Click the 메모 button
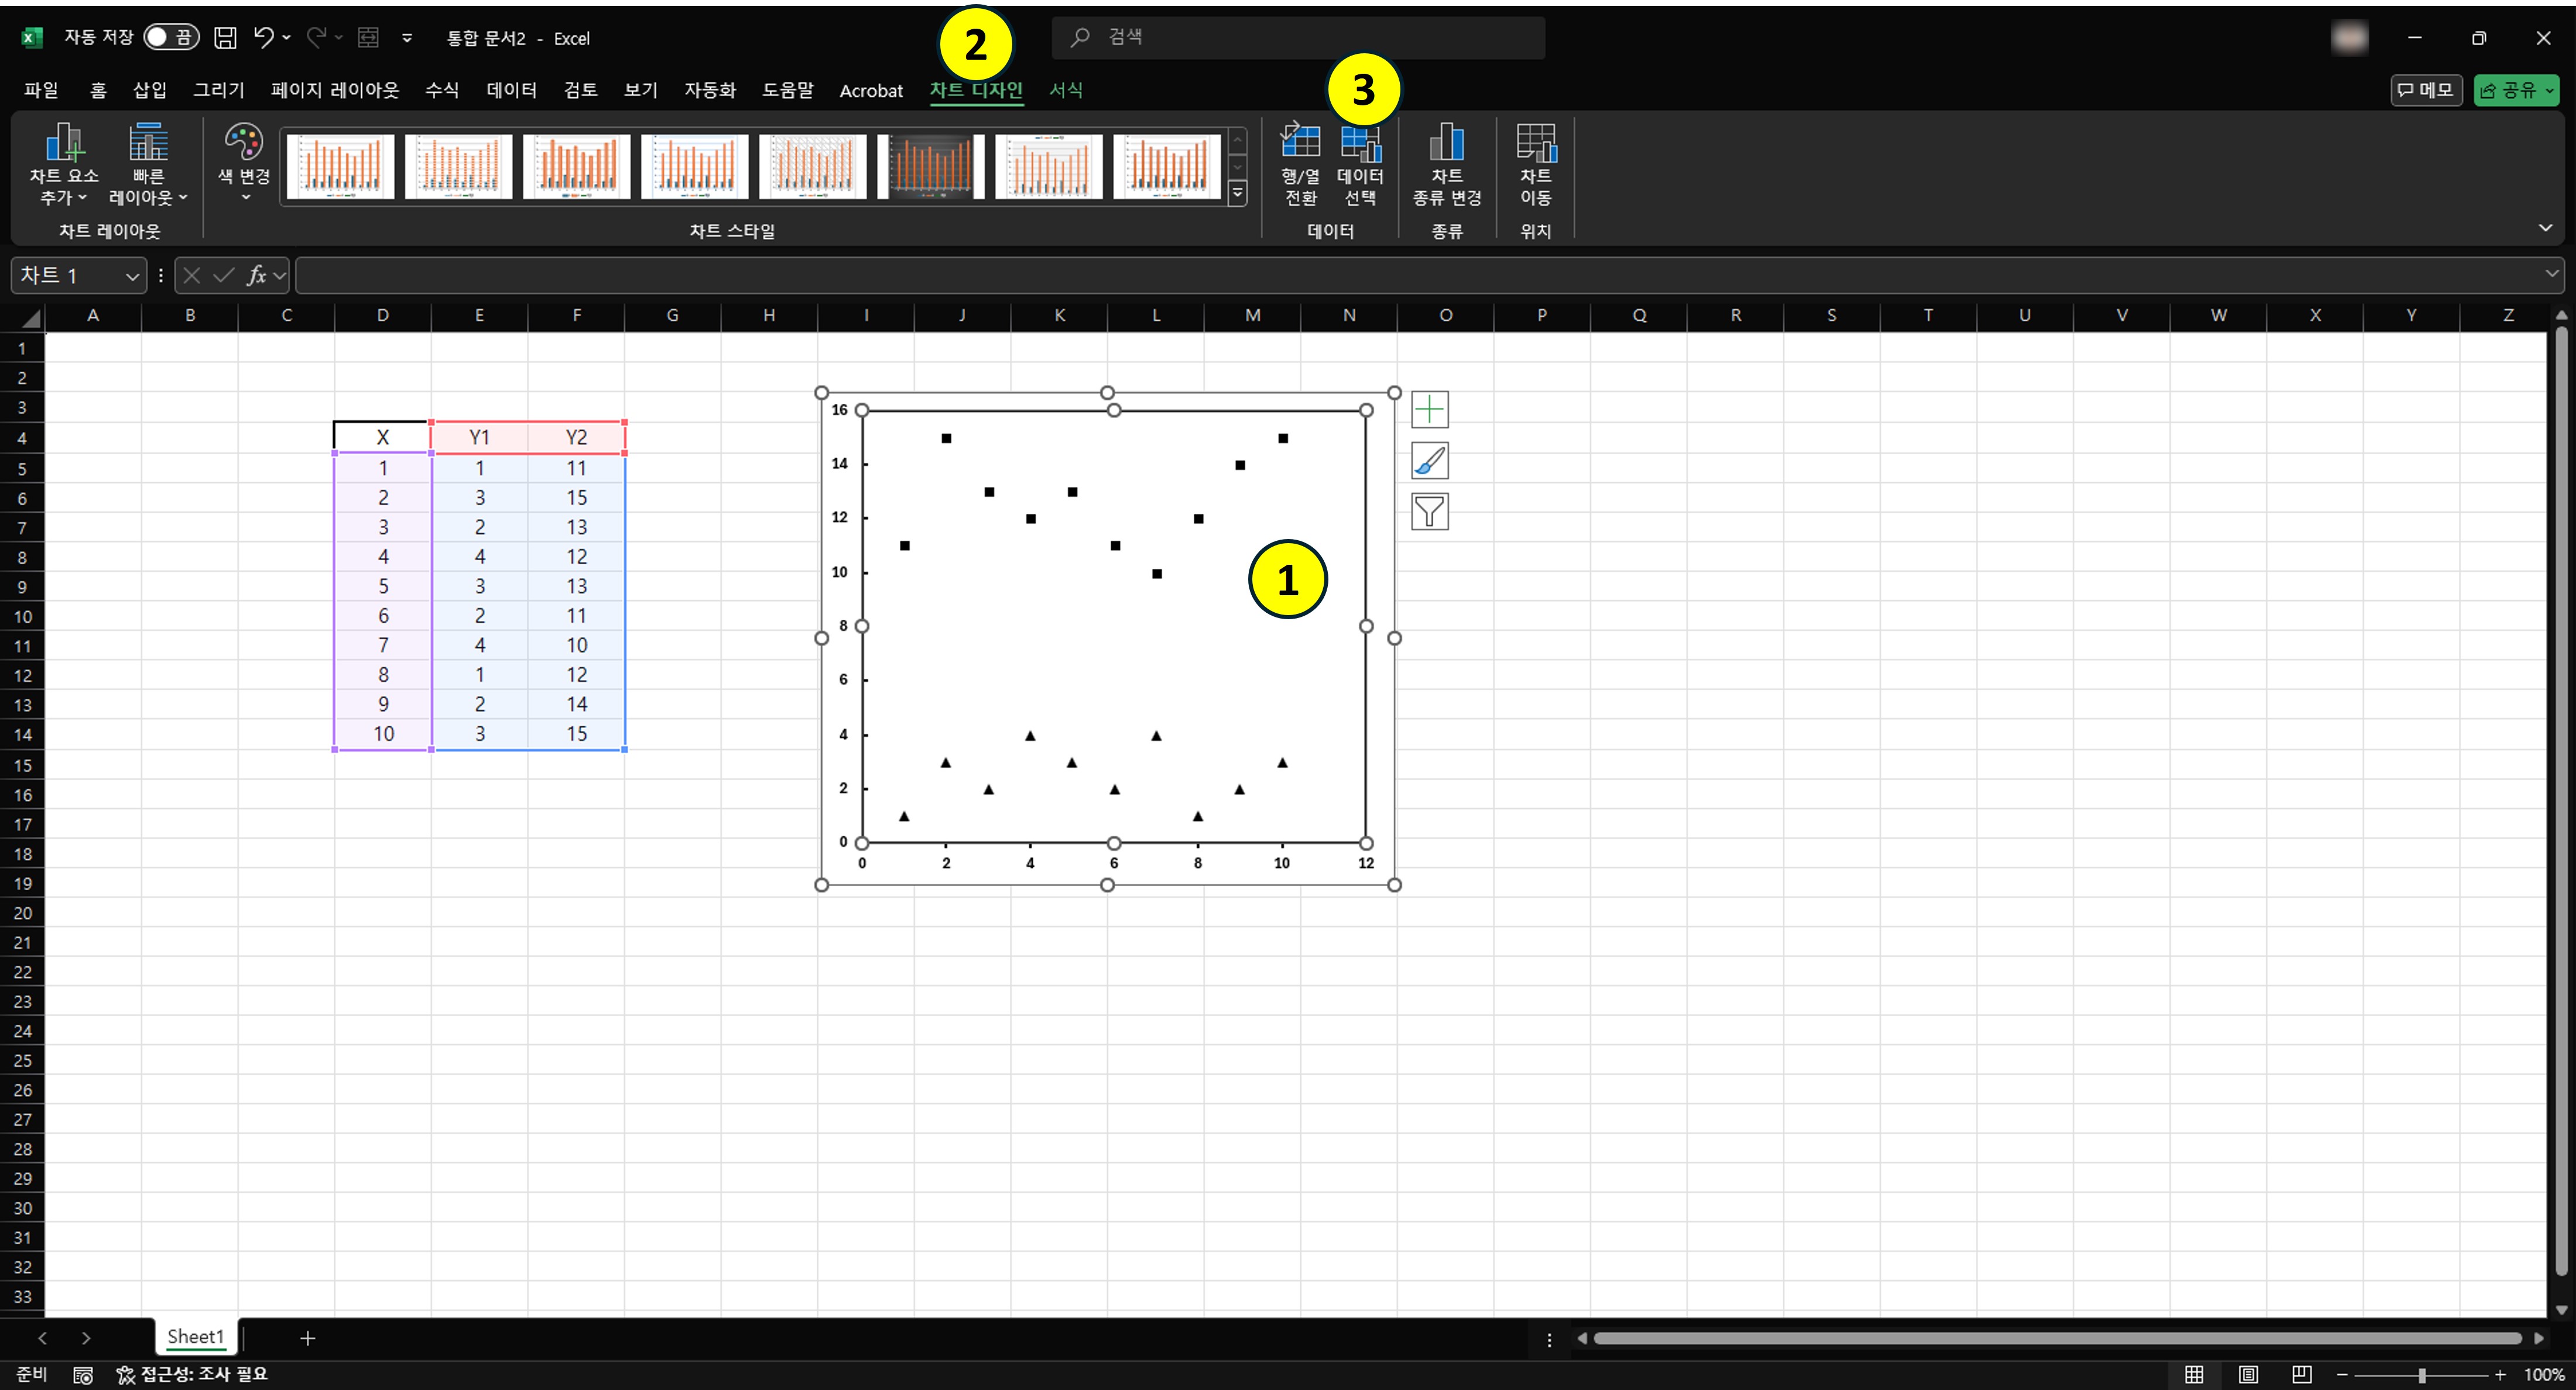Image resolution: width=2576 pixels, height=1390 pixels. [x=2425, y=90]
